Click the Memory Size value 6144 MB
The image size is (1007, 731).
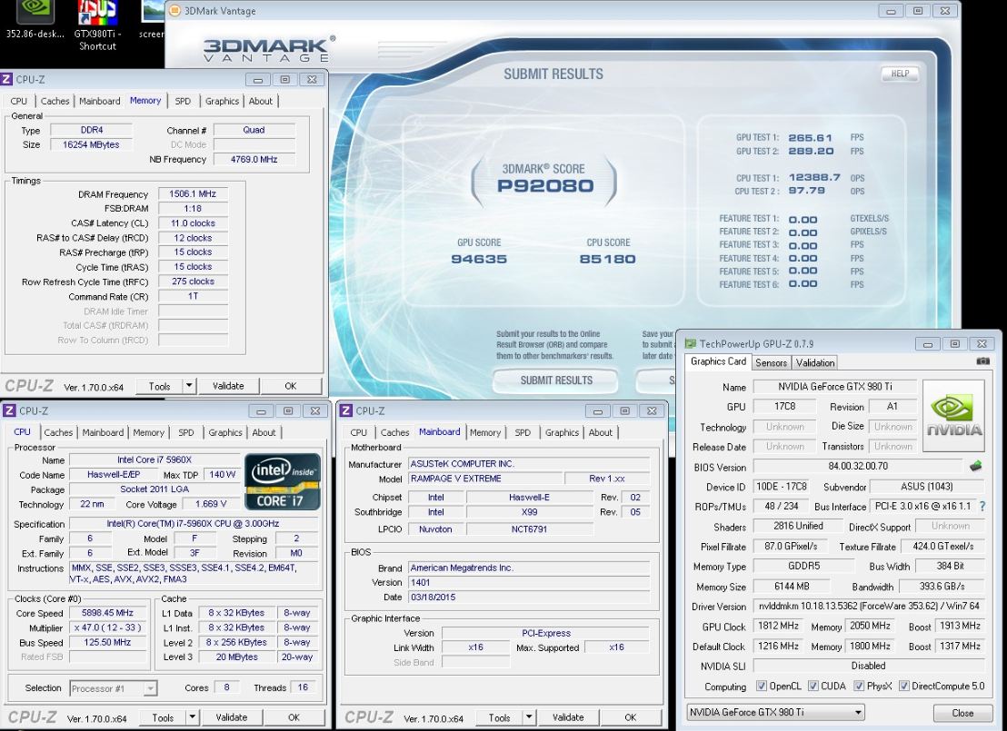[x=792, y=587]
